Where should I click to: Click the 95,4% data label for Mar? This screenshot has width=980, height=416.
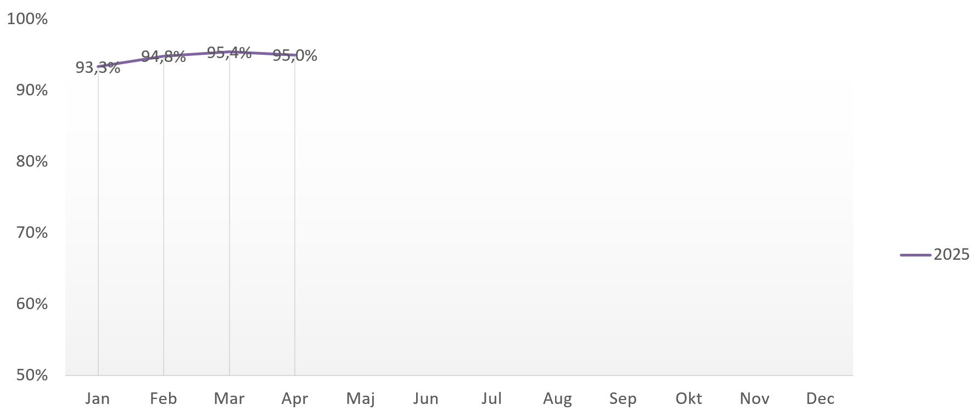[x=229, y=53]
